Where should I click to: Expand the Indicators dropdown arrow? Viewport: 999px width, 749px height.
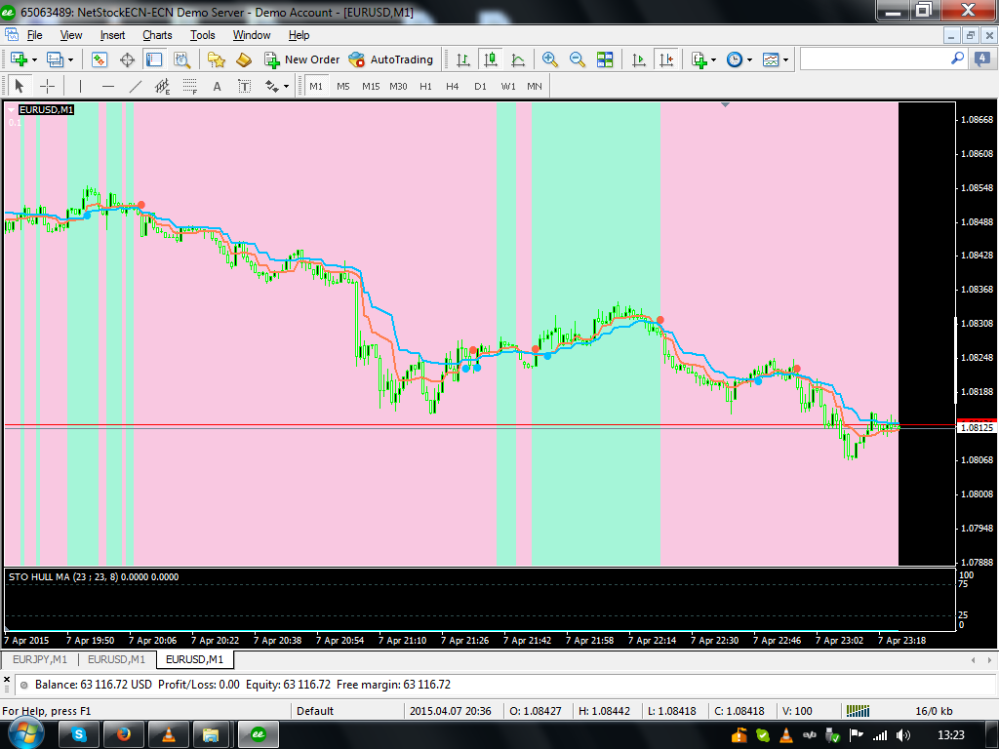713,59
